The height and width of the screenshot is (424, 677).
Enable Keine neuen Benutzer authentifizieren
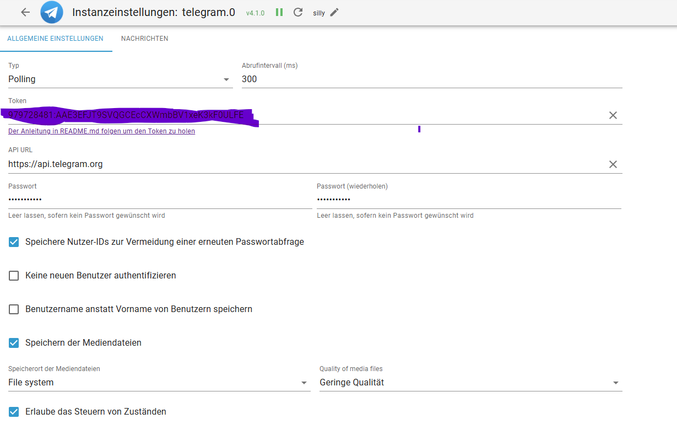[14, 276]
